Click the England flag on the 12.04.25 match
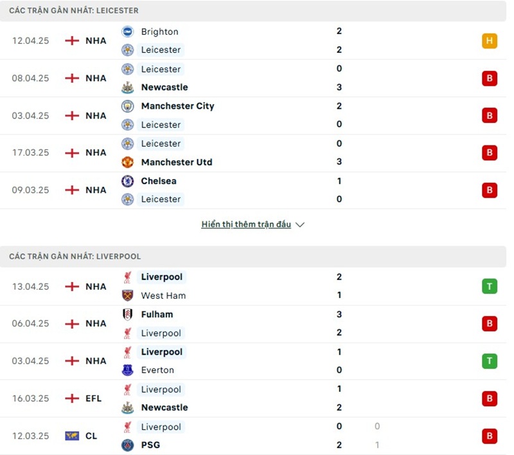 pos(72,41)
